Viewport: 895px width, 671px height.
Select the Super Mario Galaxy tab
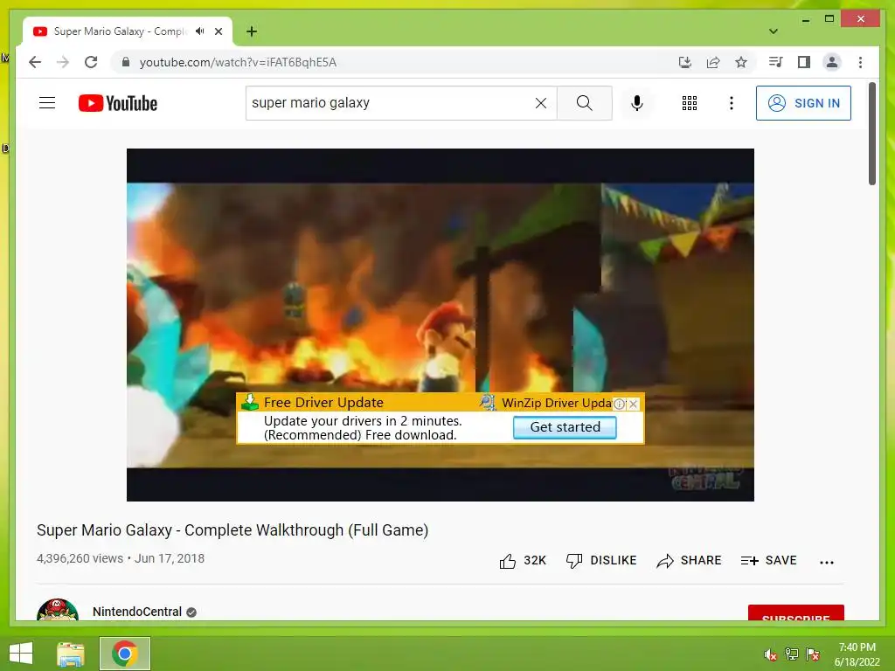click(128, 31)
